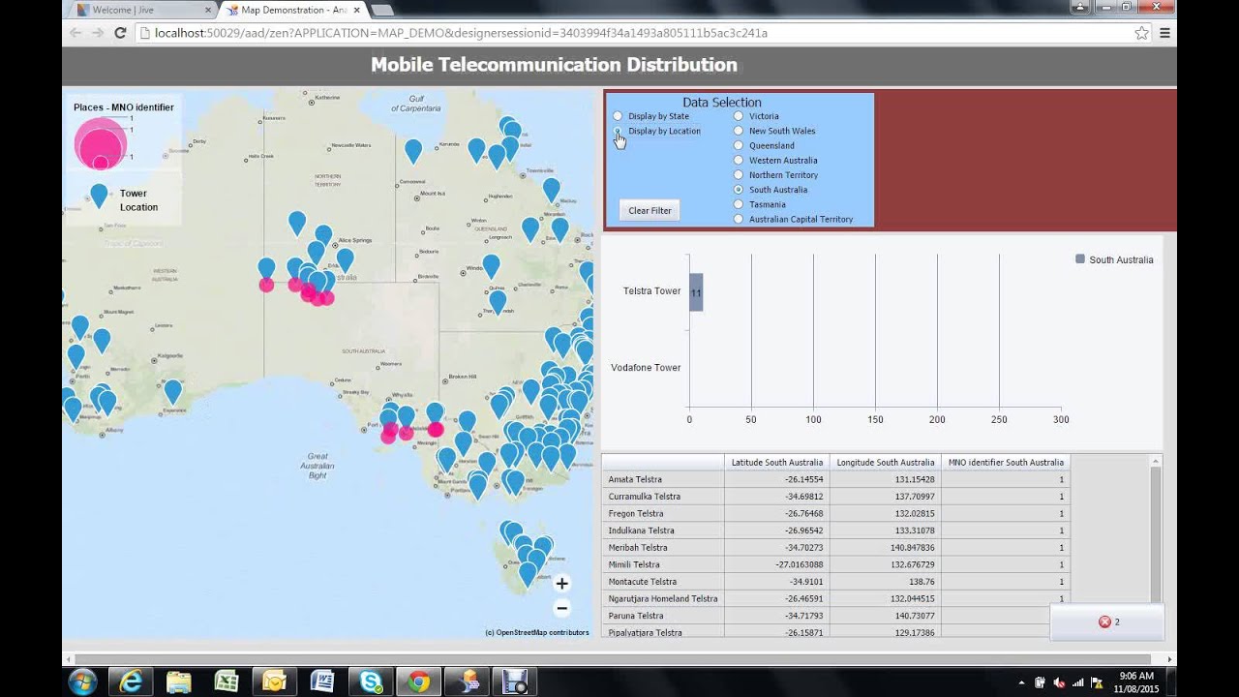Click the Vodafone Tower chart label
1239x697 pixels.
click(x=646, y=368)
